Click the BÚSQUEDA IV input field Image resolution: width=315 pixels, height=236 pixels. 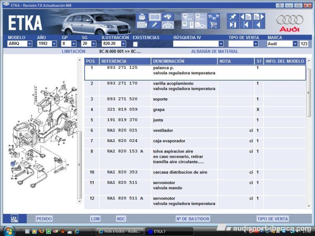click(196, 44)
